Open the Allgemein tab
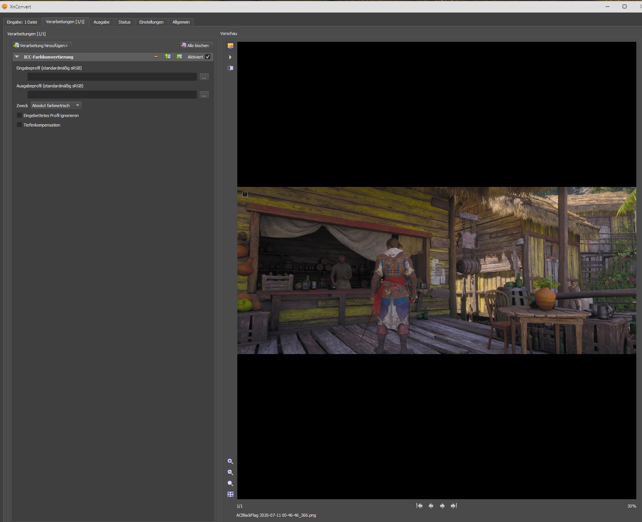 (181, 22)
